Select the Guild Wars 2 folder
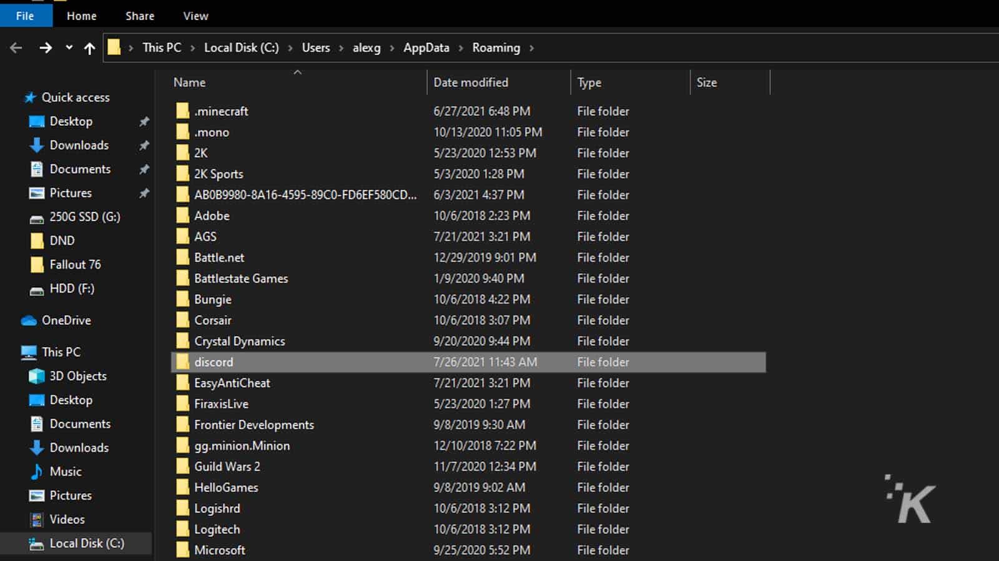 click(227, 466)
